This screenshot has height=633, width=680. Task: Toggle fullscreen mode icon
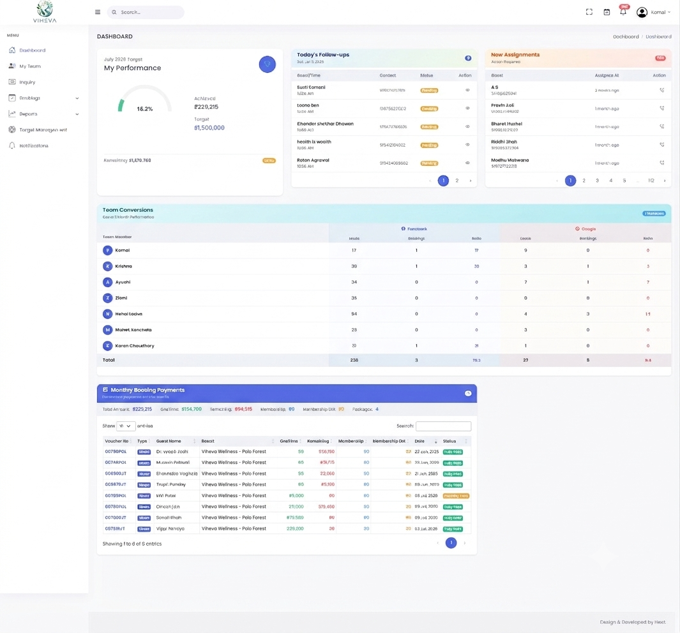[x=589, y=12]
